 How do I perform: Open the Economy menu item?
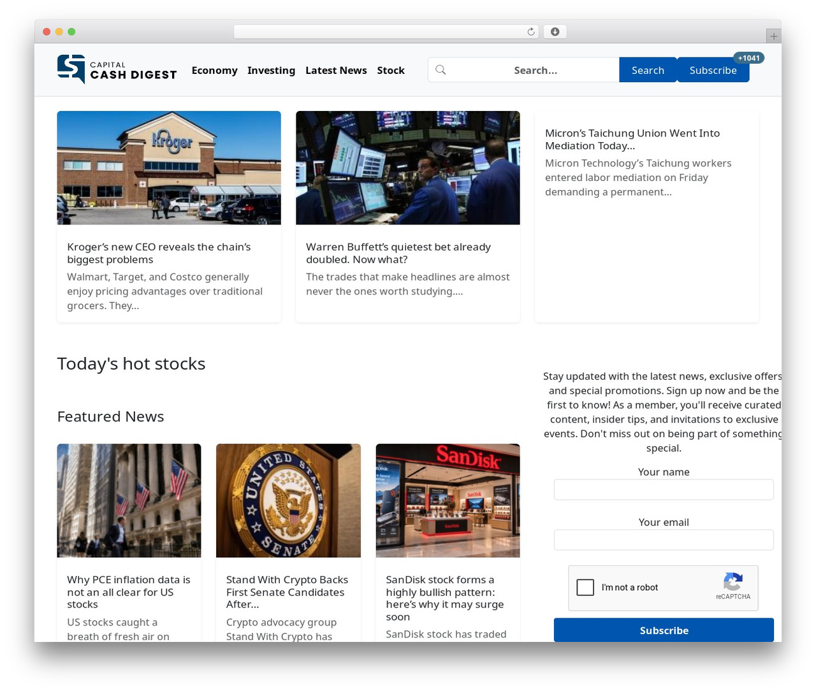(214, 70)
